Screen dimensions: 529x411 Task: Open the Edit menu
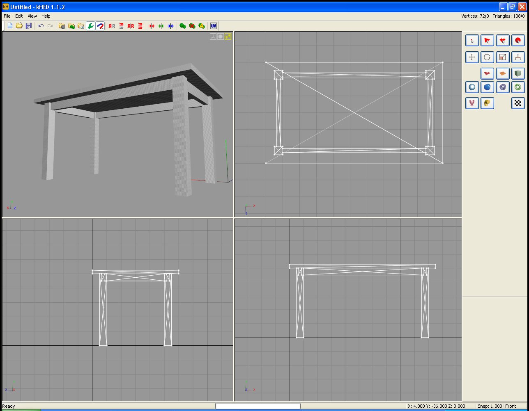(x=19, y=16)
